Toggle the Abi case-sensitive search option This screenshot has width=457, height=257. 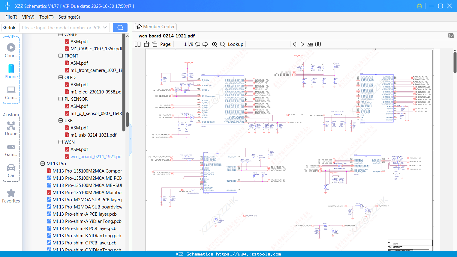click(x=310, y=44)
